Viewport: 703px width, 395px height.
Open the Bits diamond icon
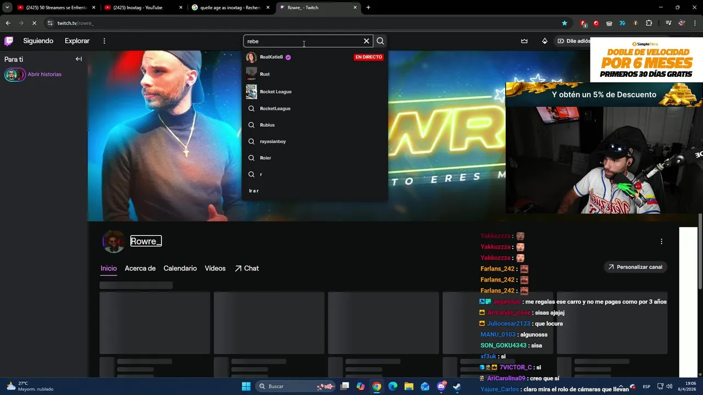coord(544,41)
